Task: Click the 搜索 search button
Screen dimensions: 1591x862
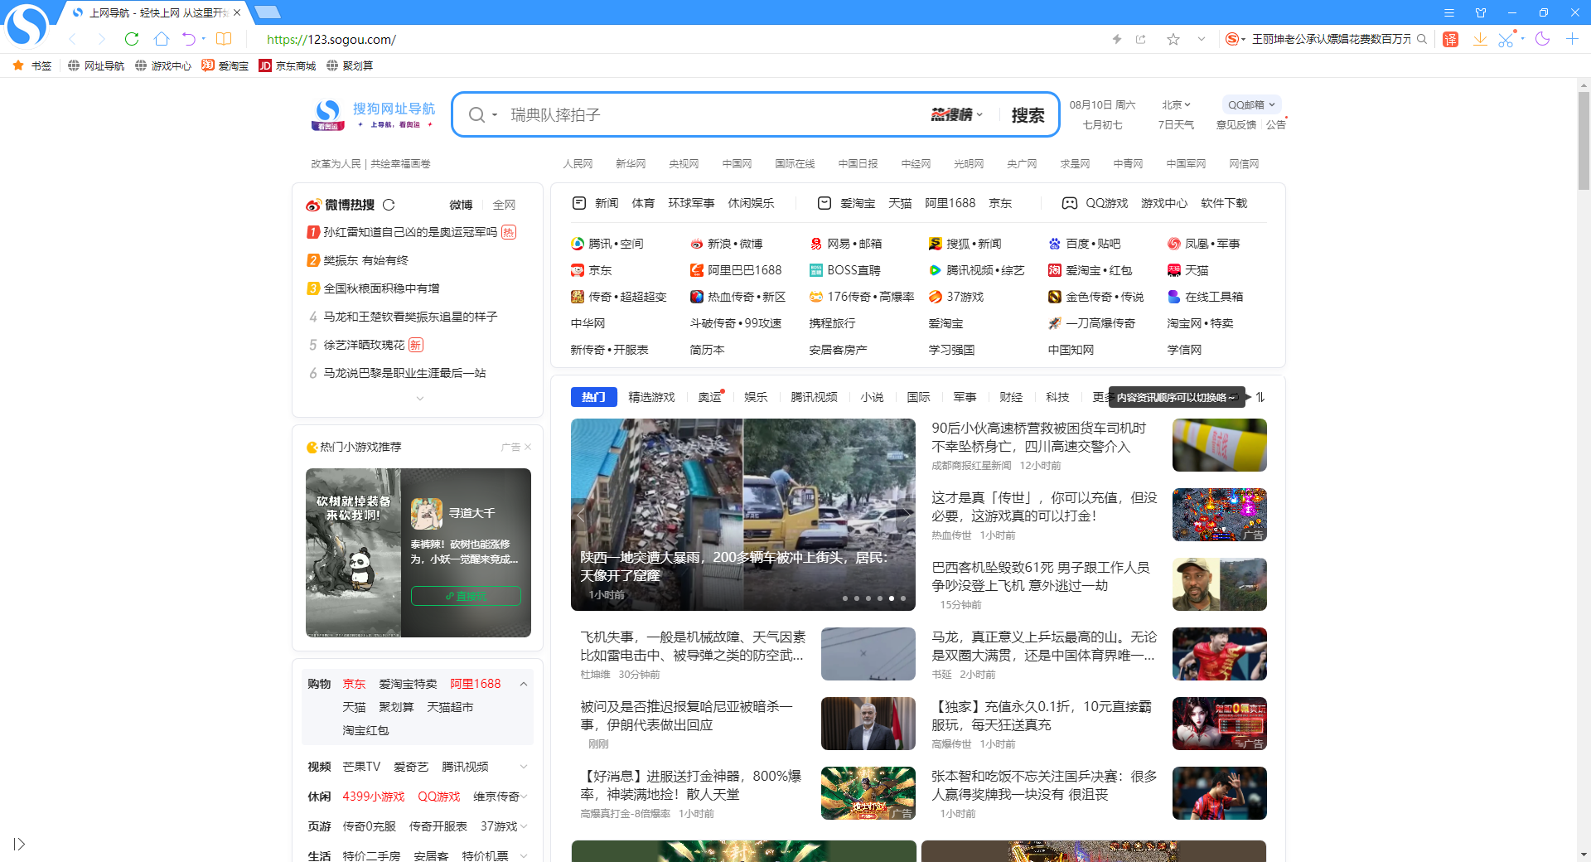Action: (1028, 114)
